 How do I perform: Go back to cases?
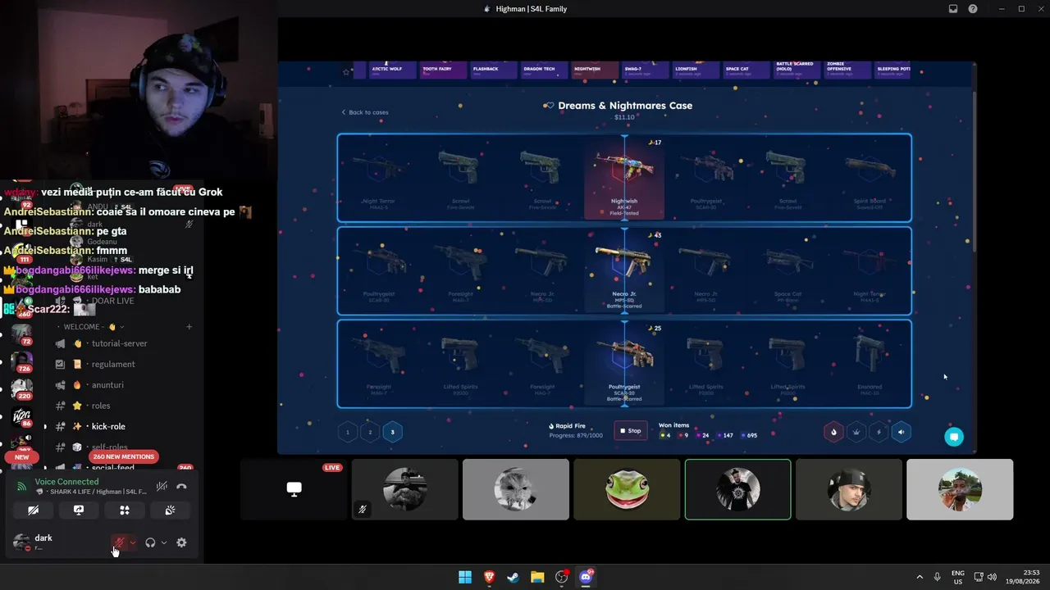tap(365, 112)
